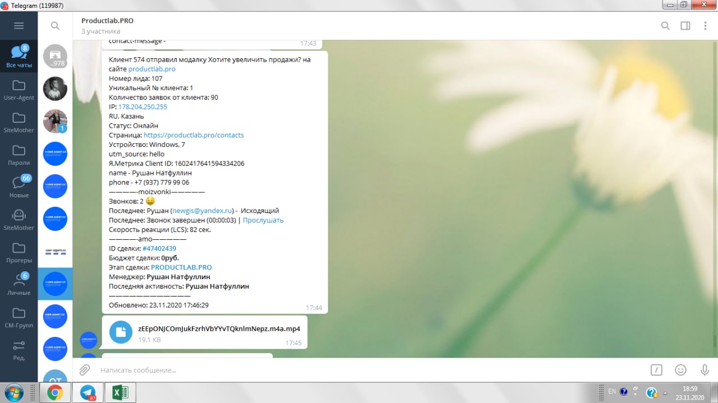Screen dimensions: 718x403
Task: Open deal ID #47402439 link
Action: [159, 248]
